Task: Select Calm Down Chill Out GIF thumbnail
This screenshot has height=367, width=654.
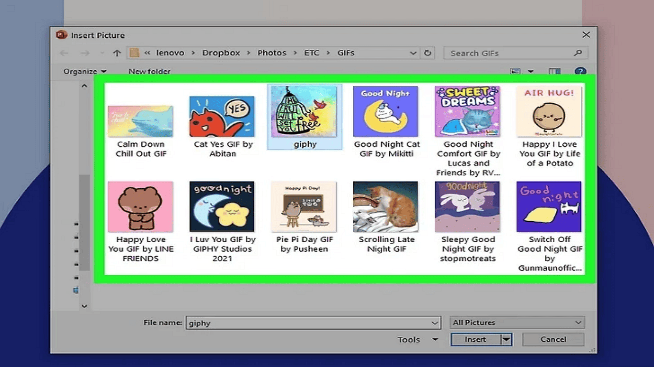Action: [x=140, y=121]
